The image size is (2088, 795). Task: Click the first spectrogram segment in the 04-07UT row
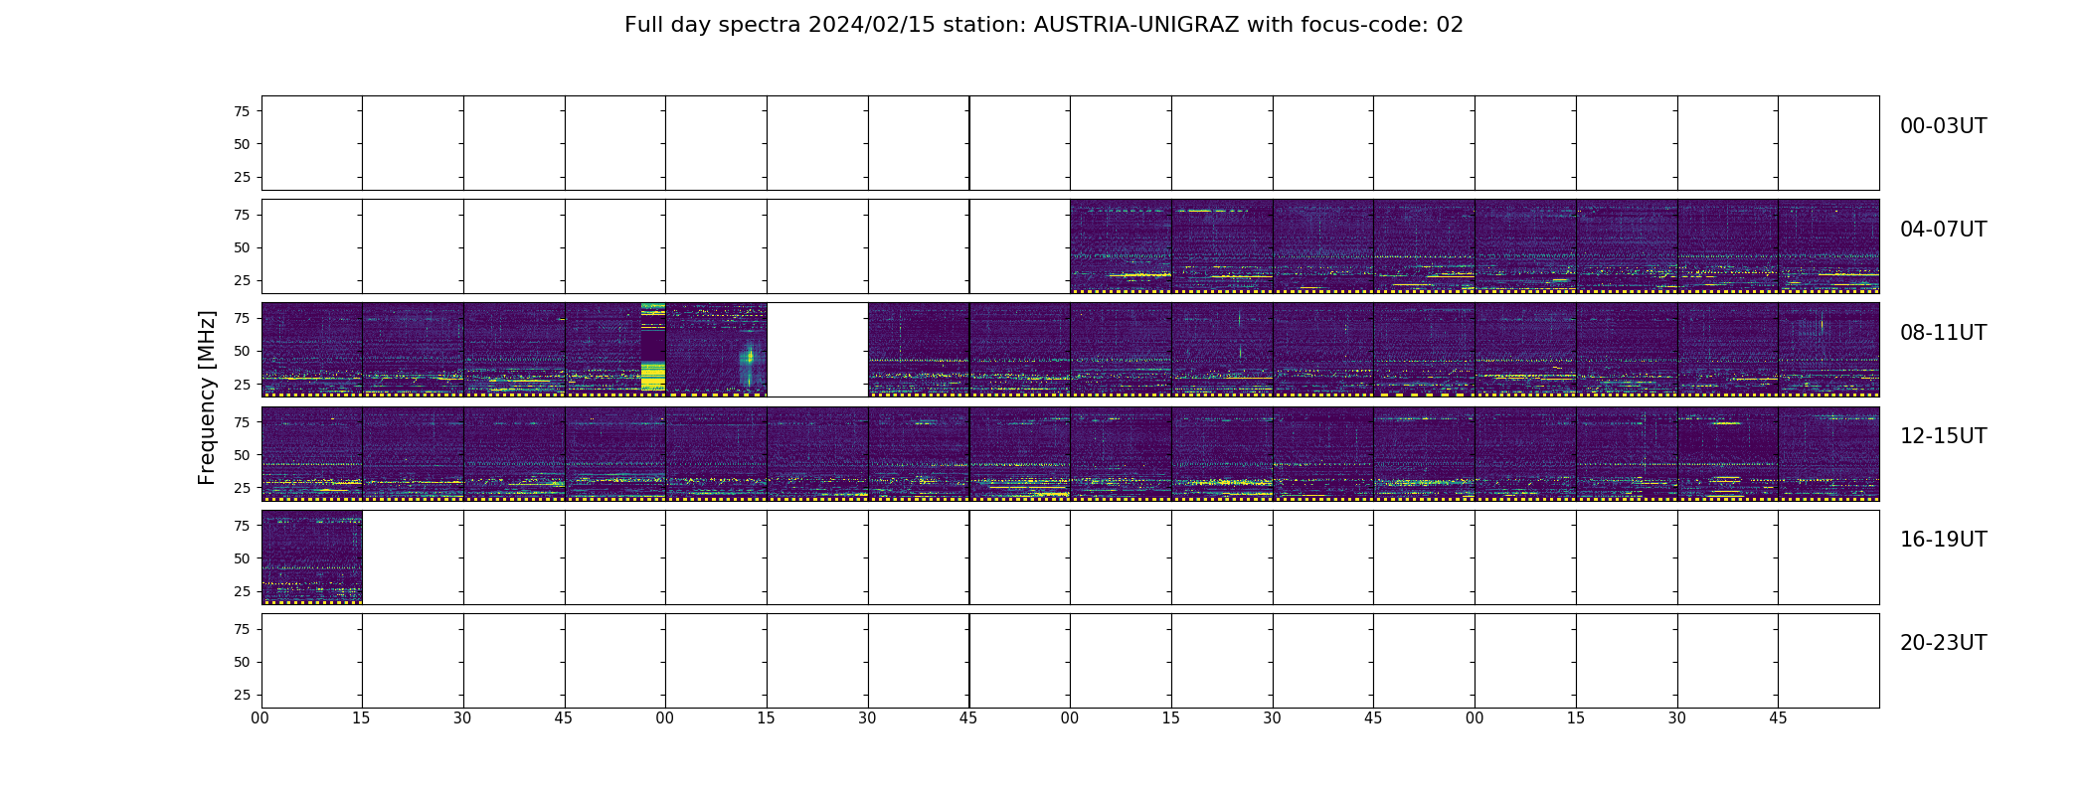pyautogui.click(x=1121, y=246)
